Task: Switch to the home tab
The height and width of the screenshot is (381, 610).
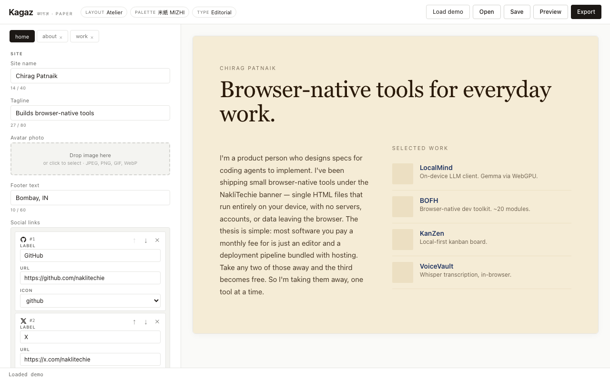Action: [22, 36]
